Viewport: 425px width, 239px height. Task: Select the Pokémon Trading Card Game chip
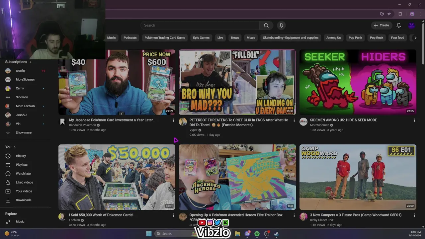(x=165, y=38)
